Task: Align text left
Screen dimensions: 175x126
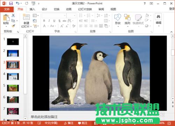Action: [81, 26]
